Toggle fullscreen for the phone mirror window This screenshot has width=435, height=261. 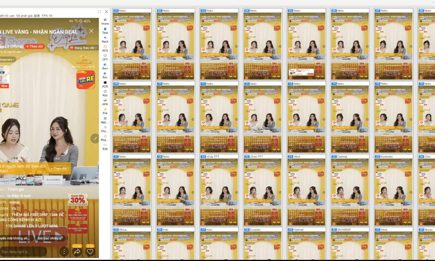coord(99,12)
